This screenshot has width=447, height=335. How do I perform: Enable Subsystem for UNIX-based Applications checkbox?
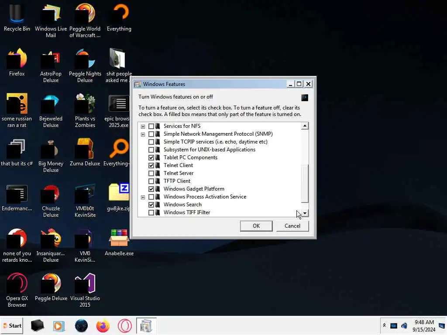(151, 150)
